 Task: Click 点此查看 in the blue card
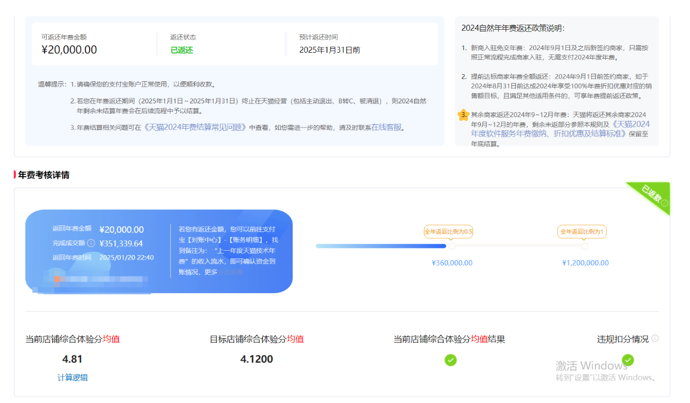pos(231,272)
